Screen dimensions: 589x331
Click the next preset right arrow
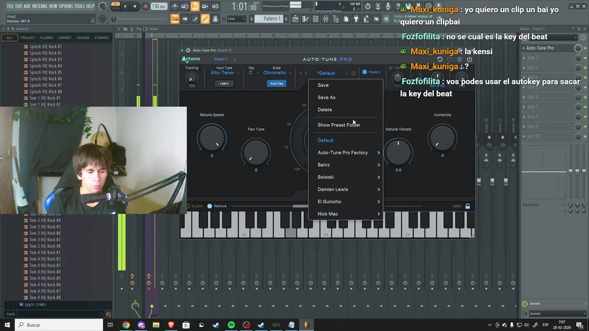[306, 73]
